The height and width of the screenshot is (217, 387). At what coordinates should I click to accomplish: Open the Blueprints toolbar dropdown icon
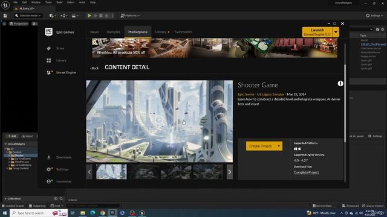point(64,16)
